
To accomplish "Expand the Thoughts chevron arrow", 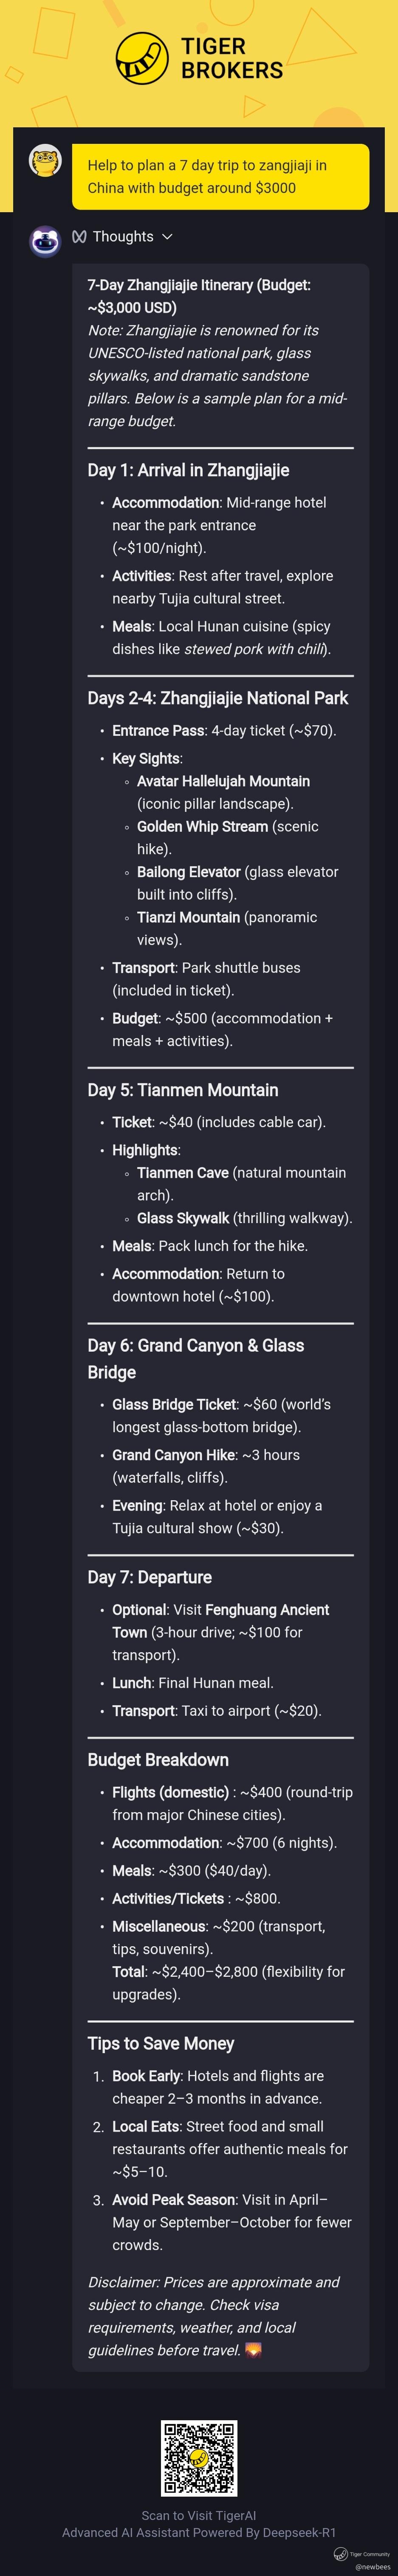I will 167,237.
